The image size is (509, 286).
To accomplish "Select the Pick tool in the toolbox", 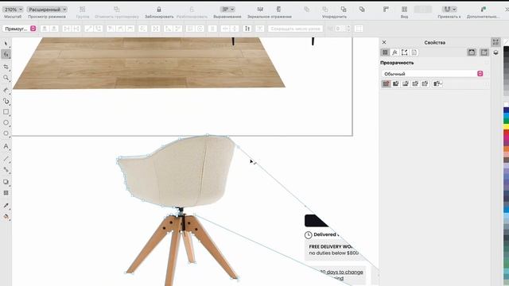I will click(x=6, y=44).
